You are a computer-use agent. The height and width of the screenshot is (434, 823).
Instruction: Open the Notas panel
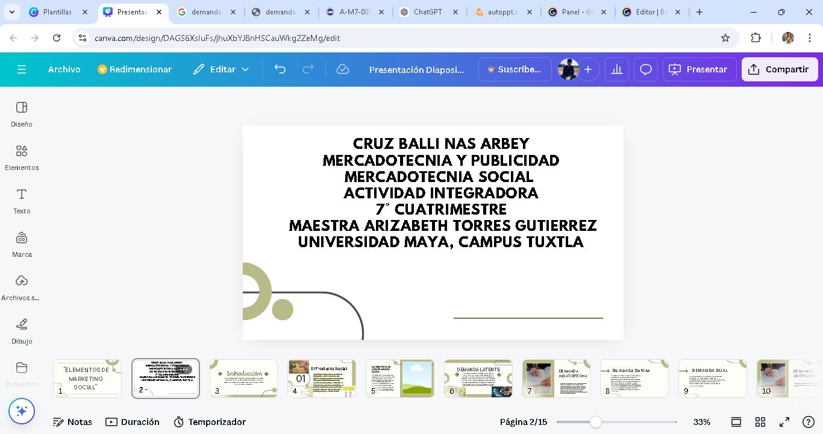(x=72, y=422)
